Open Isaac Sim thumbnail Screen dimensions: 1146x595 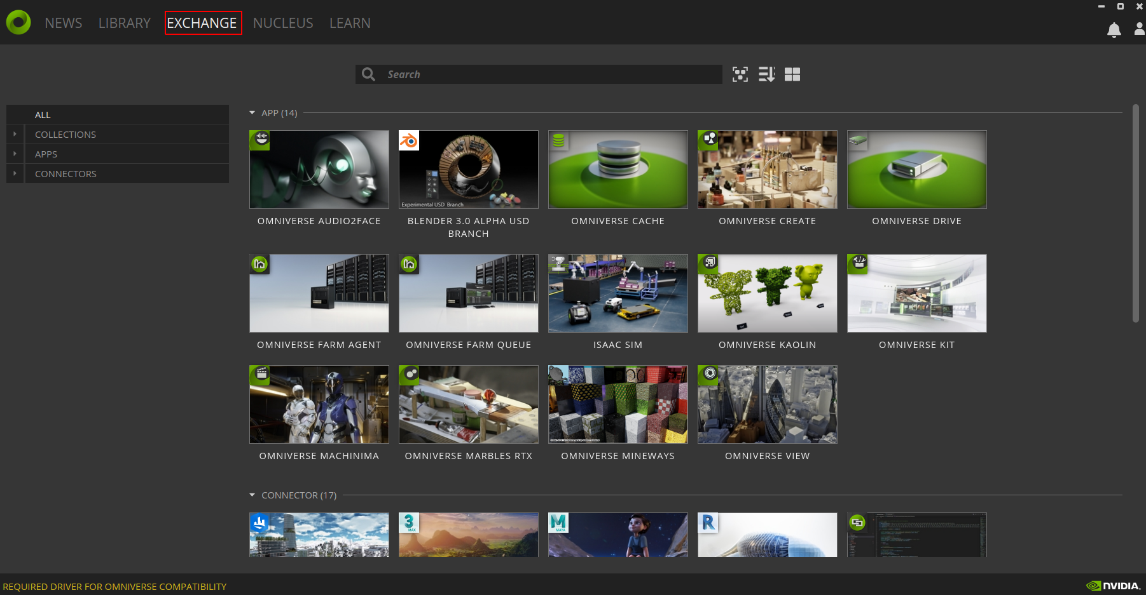point(618,293)
